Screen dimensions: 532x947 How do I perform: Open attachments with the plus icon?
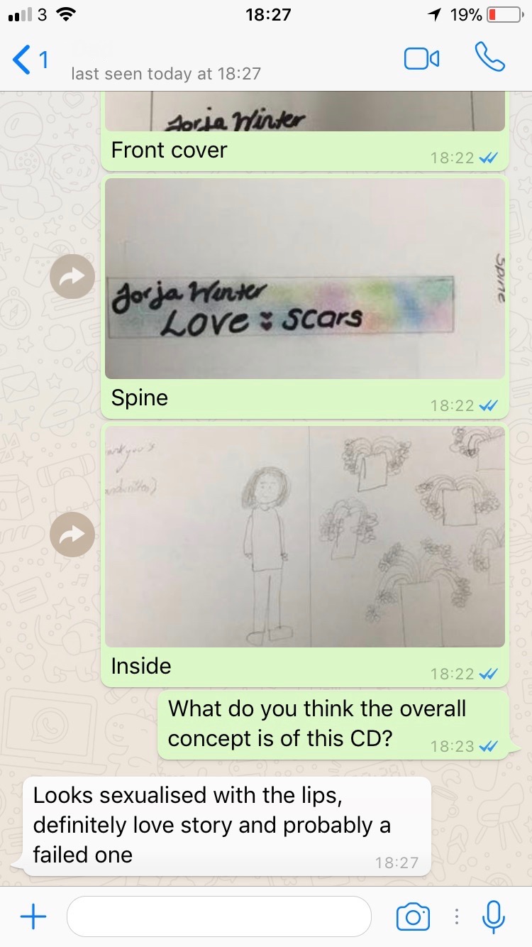pos(33,917)
